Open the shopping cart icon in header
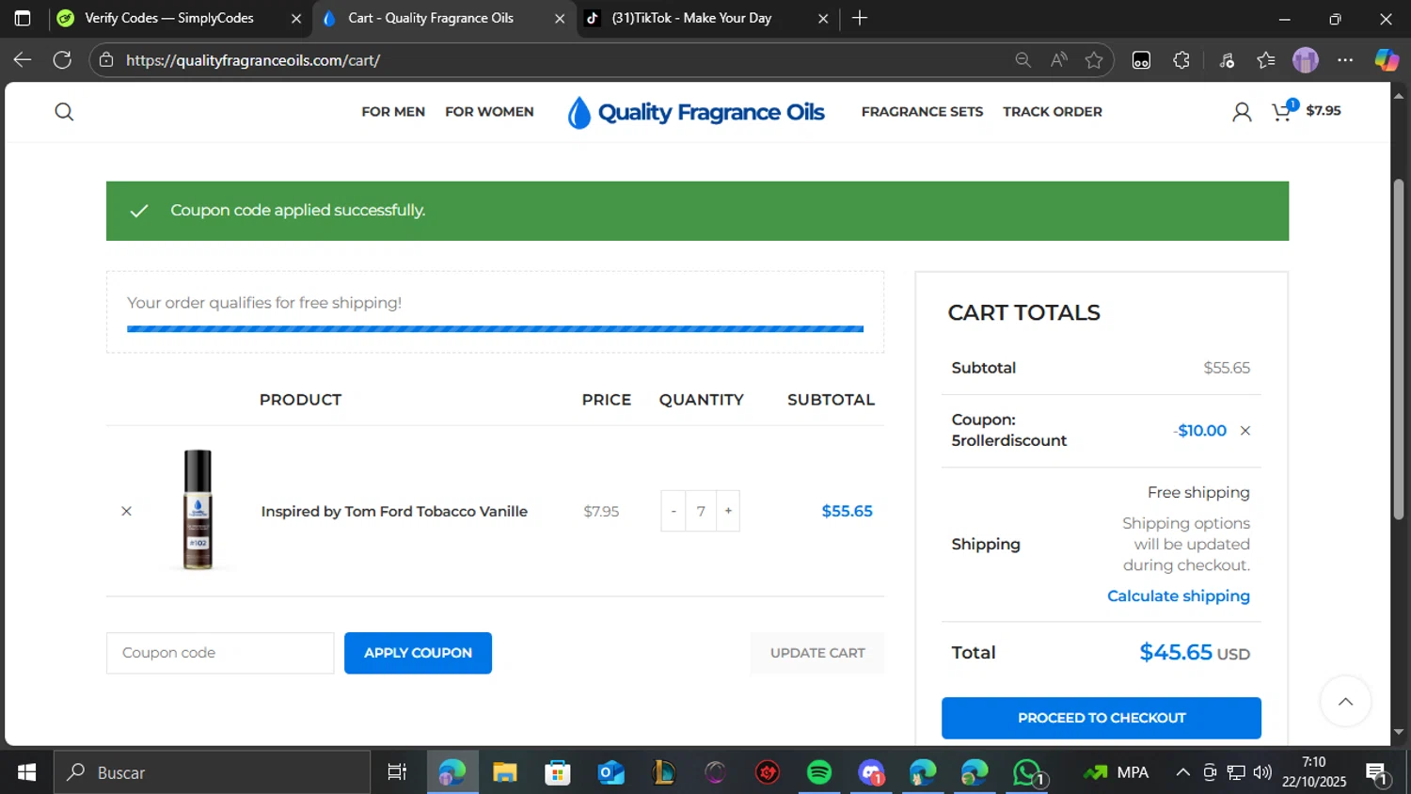Screen dimensions: 1411x794 (1283, 111)
